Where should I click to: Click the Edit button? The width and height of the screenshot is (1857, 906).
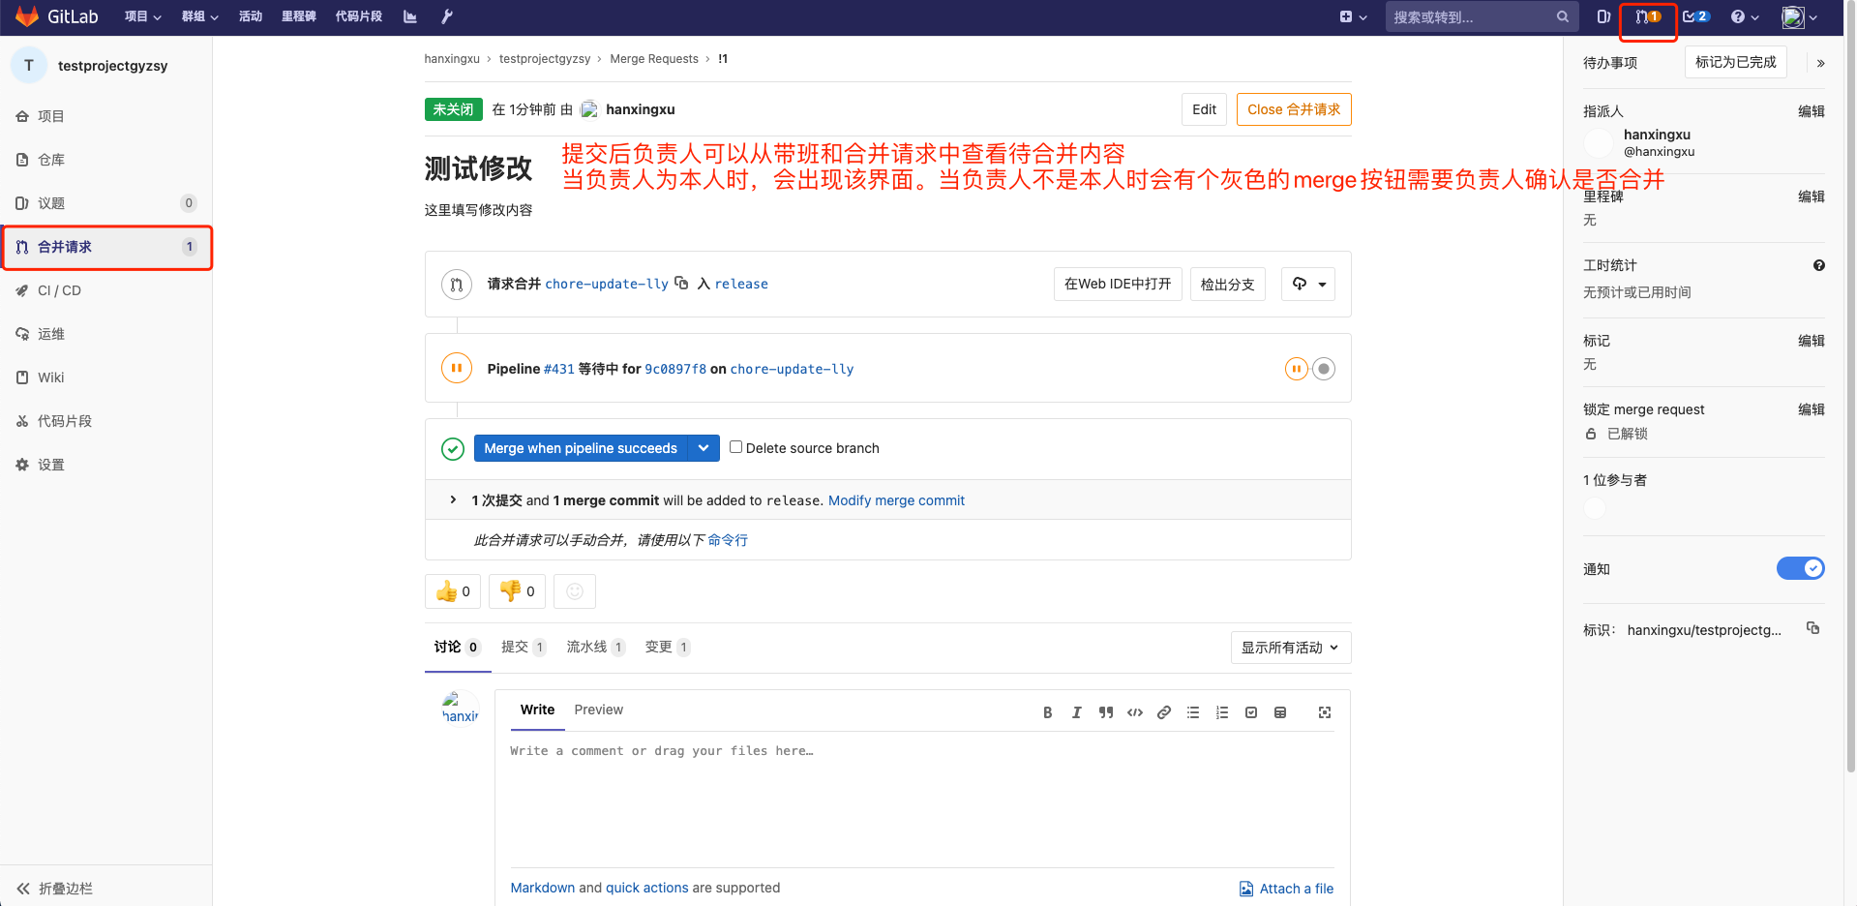point(1204,109)
